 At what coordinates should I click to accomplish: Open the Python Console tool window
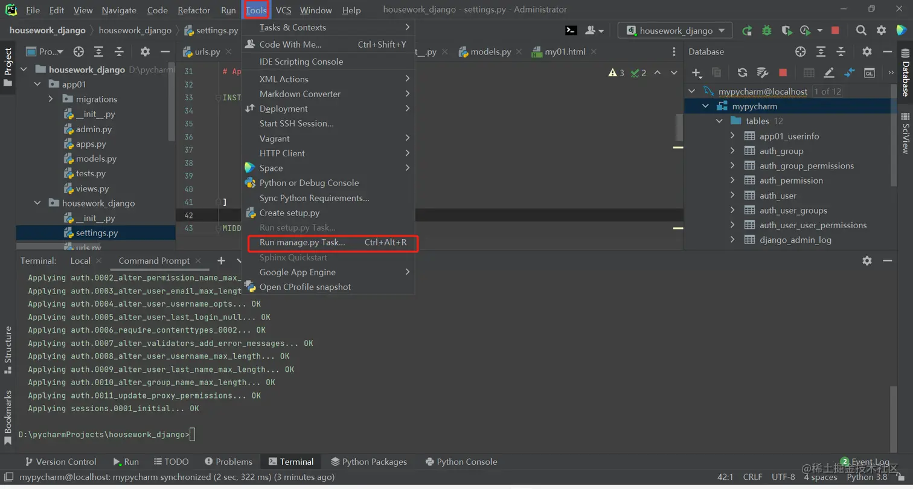(461, 462)
